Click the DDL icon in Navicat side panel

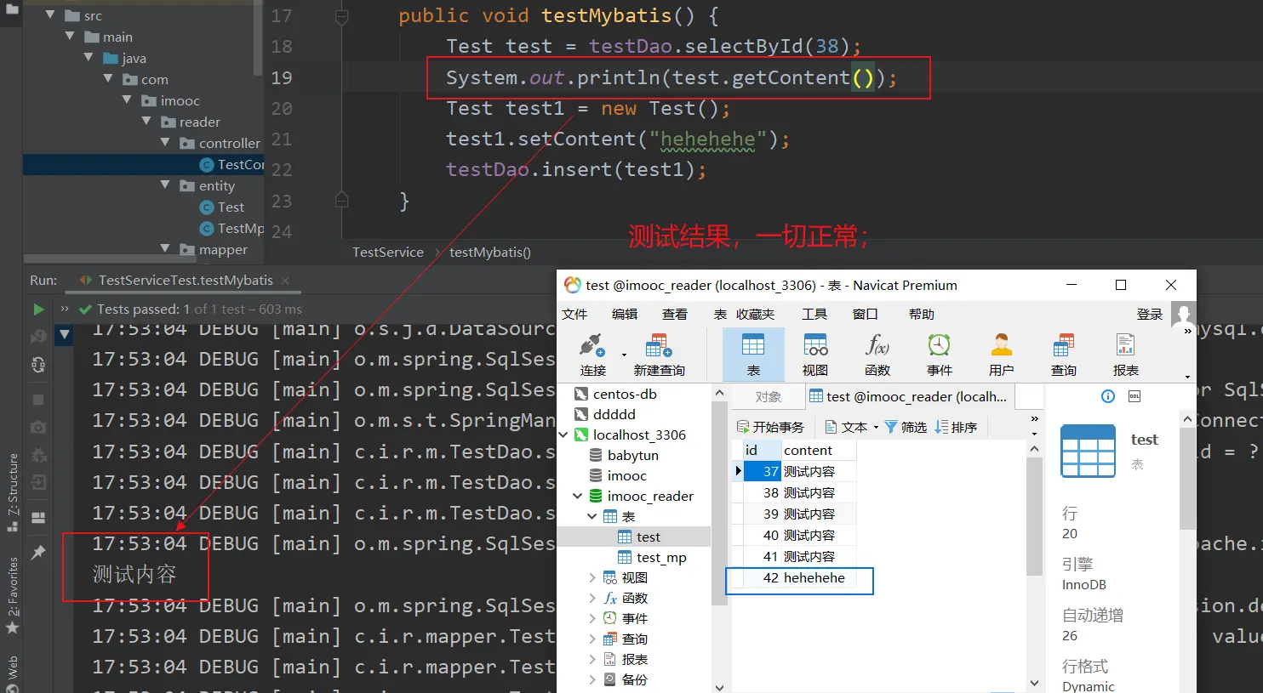(1134, 396)
